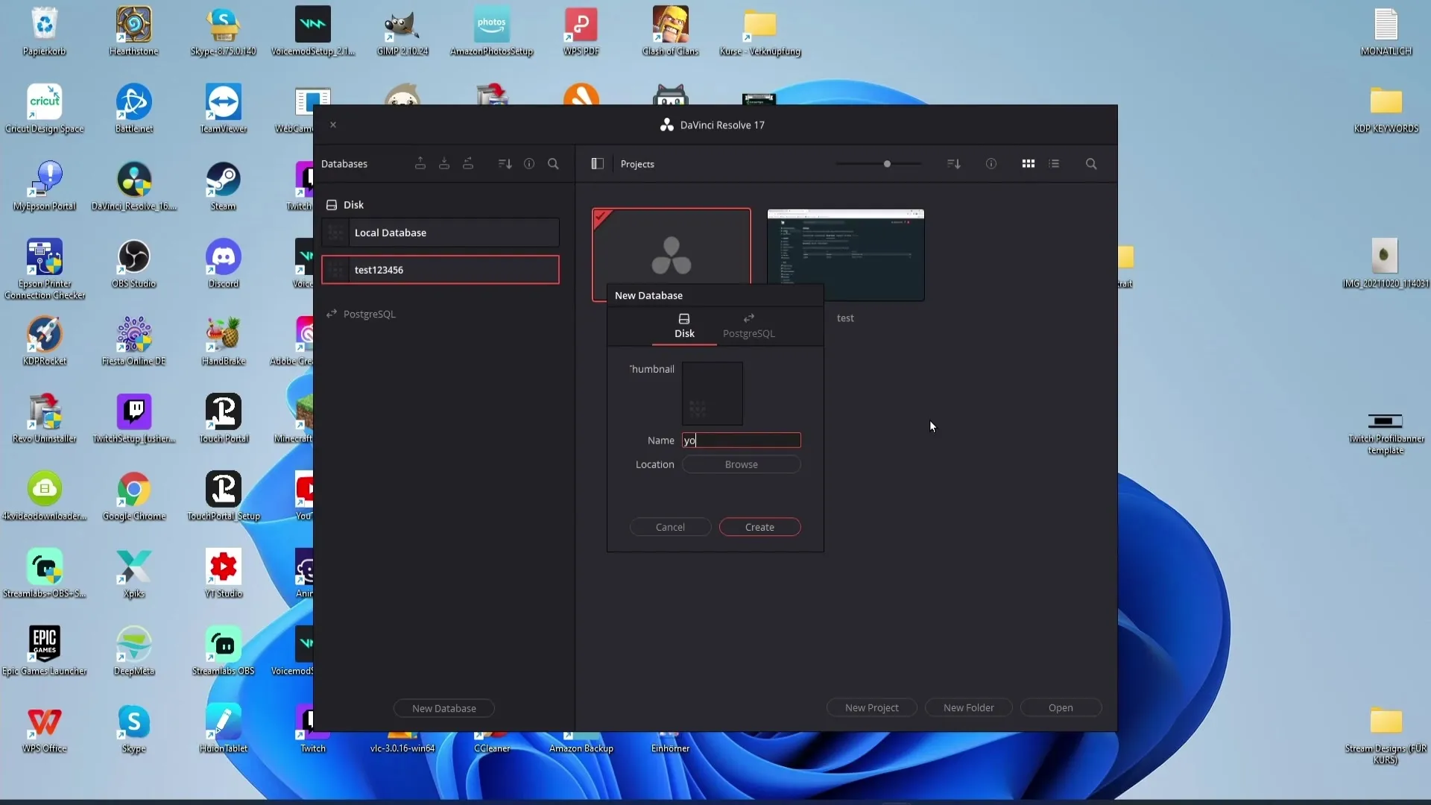Select the PostgreSQL tab in New Database dialog
Image resolution: width=1431 pixels, height=805 pixels.
click(749, 324)
